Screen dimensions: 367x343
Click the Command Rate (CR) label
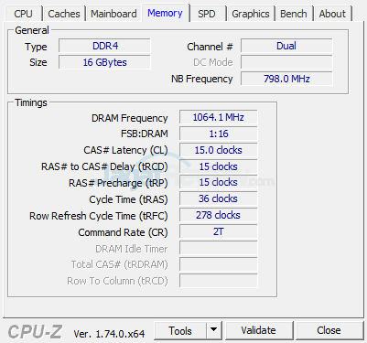pyautogui.click(x=123, y=232)
